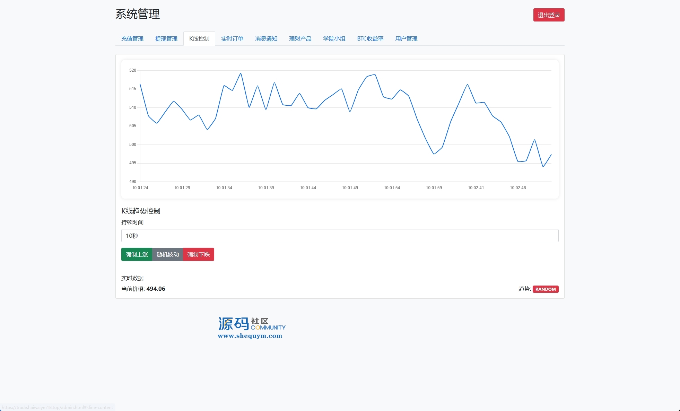Viewport: 680px width, 411px height.
Task: Click the chart peak near 10:01:36
Action: click(241, 73)
